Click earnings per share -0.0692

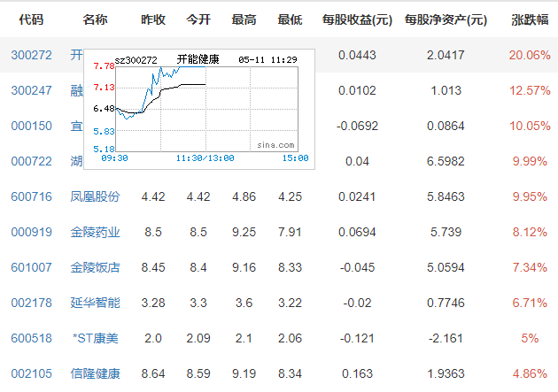pos(357,126)
